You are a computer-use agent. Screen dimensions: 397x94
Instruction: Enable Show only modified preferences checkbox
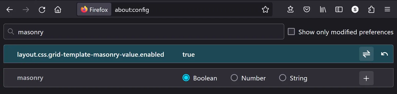click(x=291, y=32)
